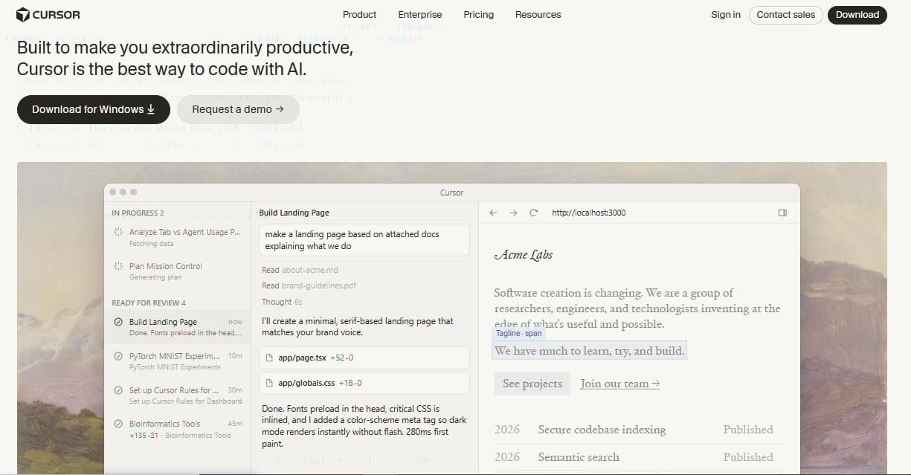
Task: Click Read brand-guidelines.pdf line
Action: [309, 285]
